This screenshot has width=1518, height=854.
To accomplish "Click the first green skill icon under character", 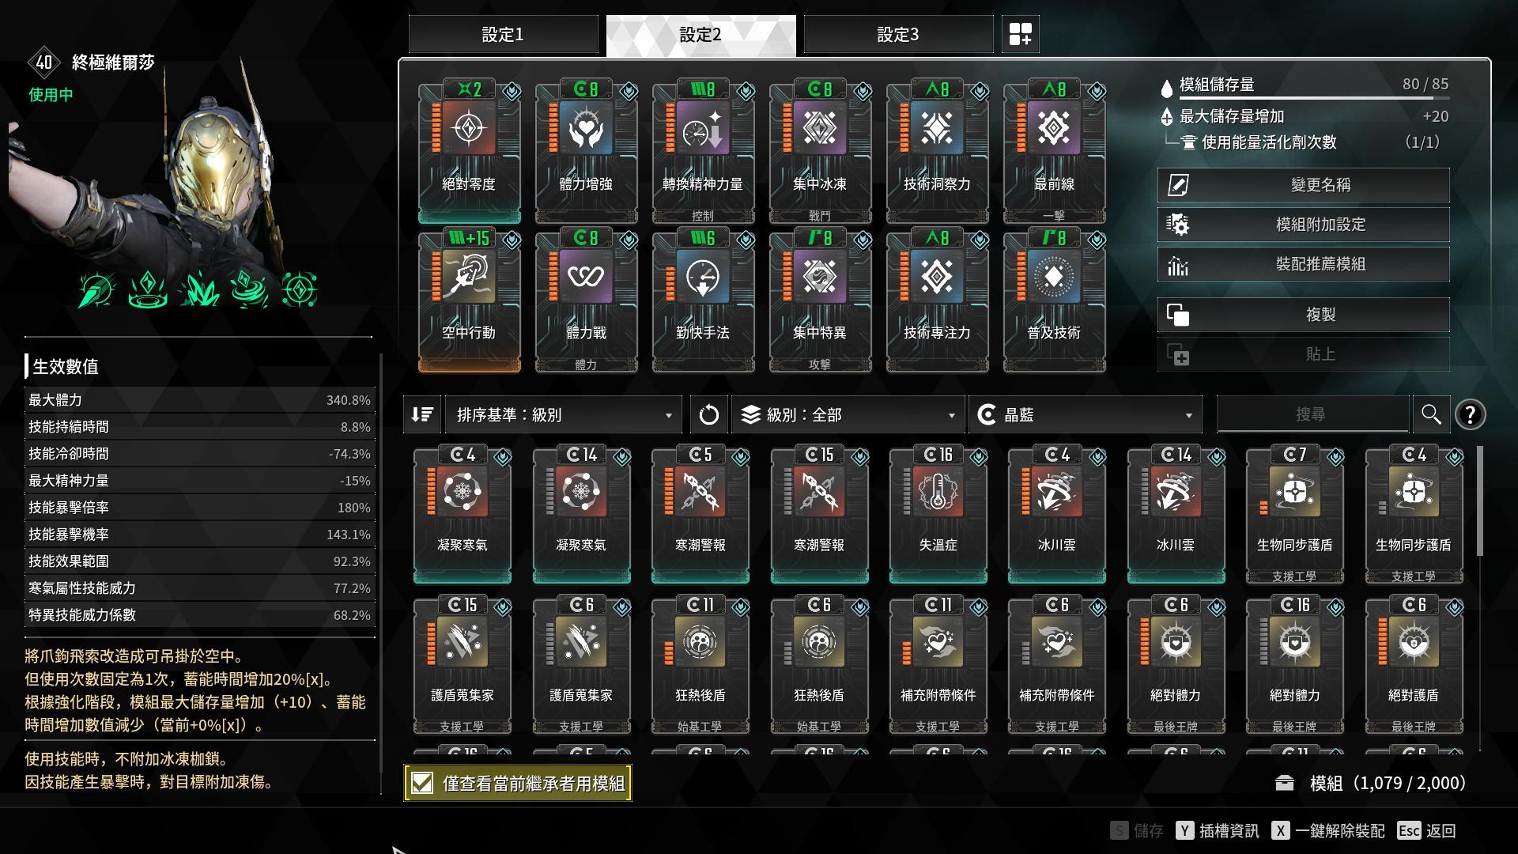I will (x=96, y=289).
